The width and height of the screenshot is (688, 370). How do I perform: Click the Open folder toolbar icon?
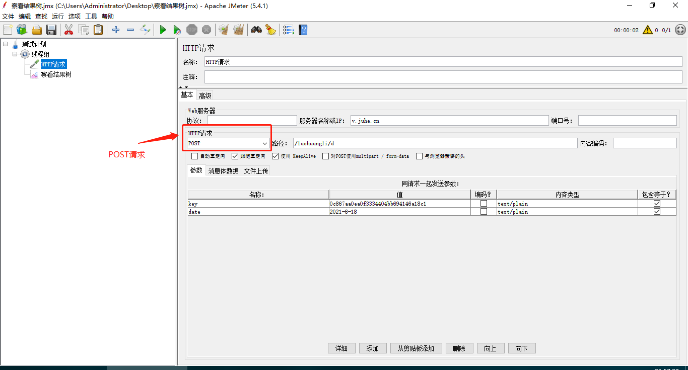(37, 30)
